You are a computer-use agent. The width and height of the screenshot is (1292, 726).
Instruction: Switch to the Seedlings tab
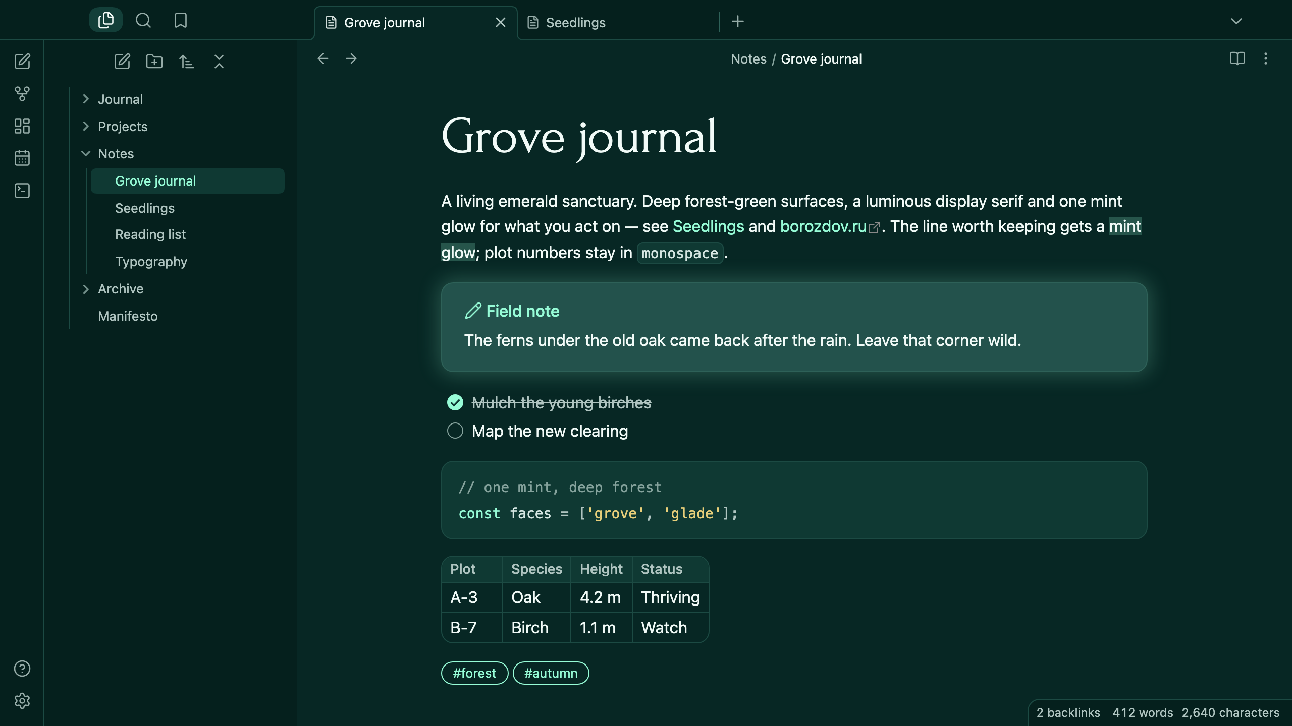click(618, 23)
